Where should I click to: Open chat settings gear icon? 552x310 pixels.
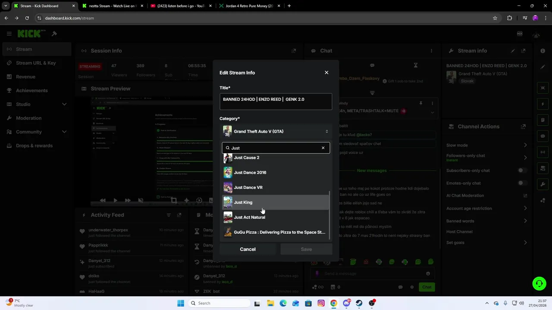point(412,287)
